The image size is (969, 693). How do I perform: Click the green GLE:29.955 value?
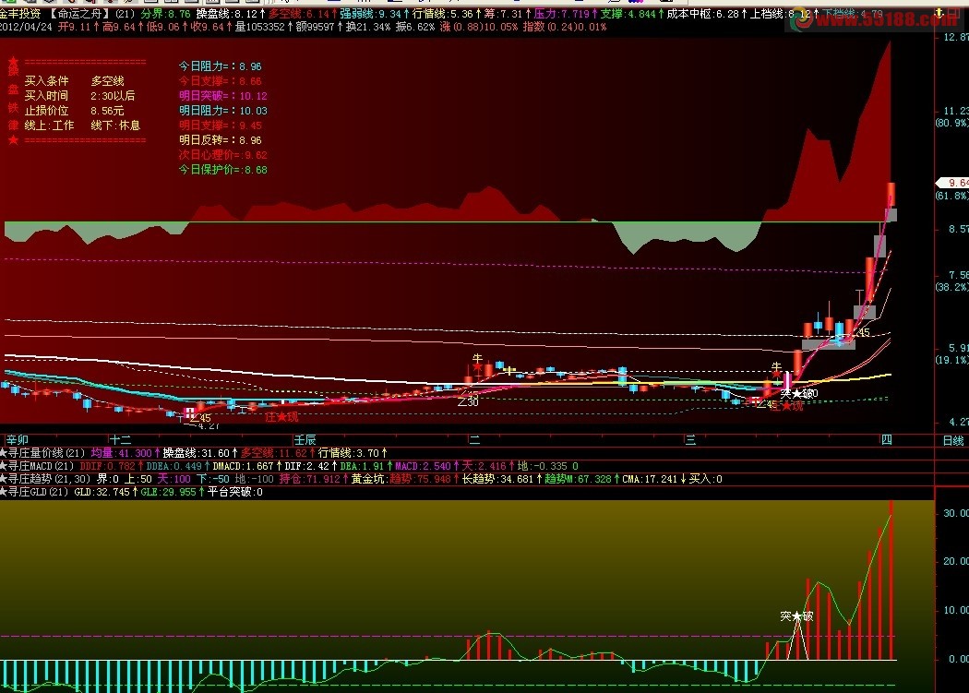(x=173, y=492)
